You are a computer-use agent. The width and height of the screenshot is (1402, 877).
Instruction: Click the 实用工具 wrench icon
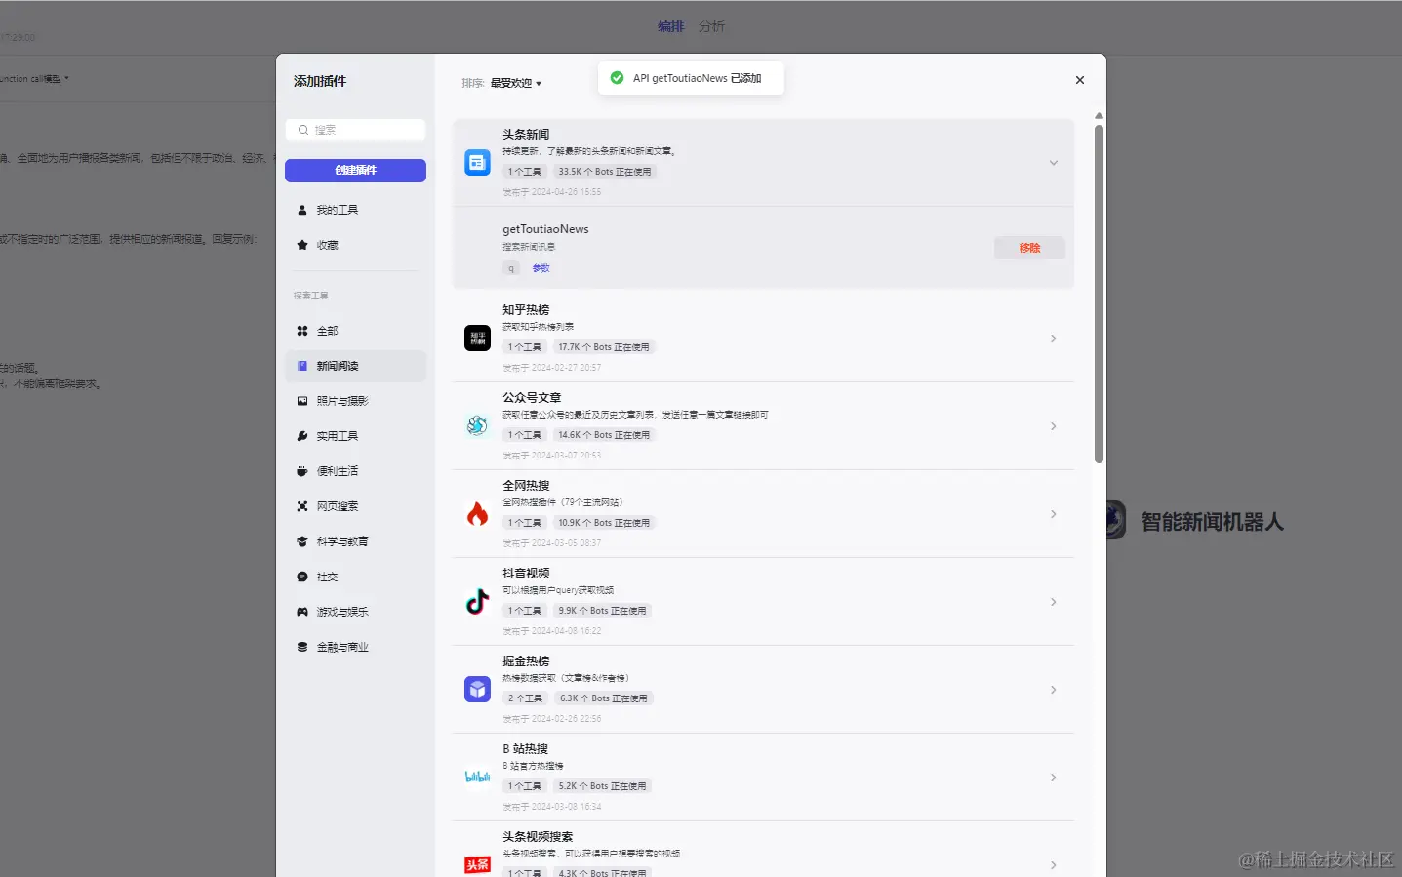302,436
